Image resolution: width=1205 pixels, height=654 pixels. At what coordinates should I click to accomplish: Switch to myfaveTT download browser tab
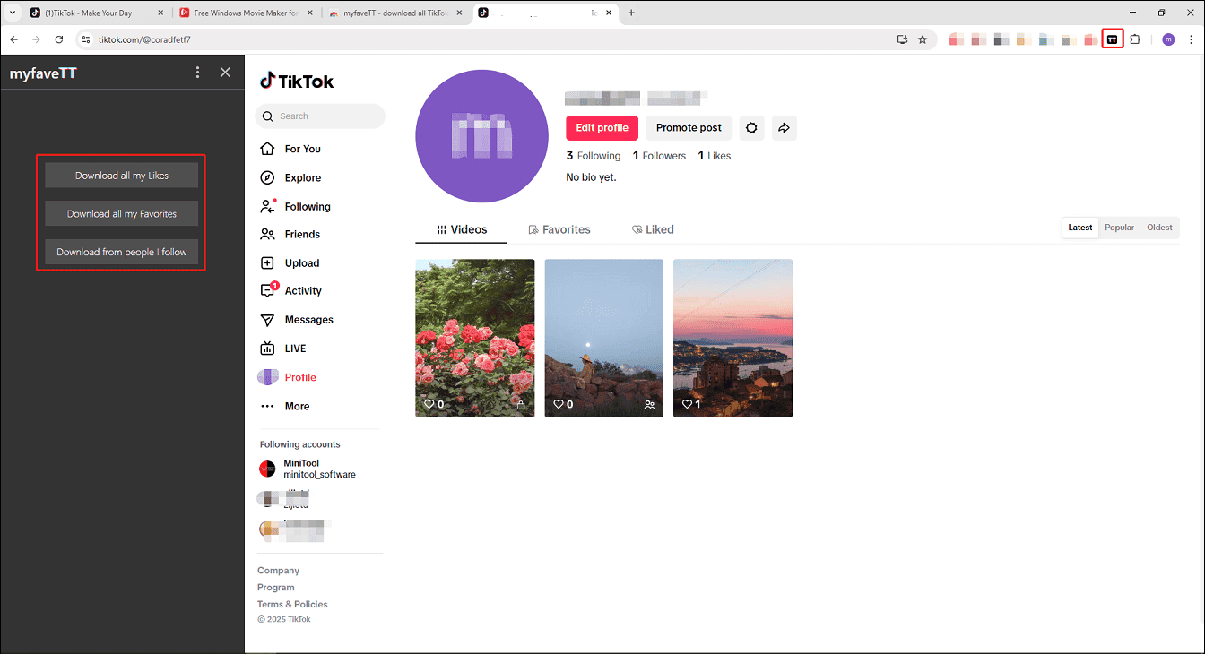(x=396, y=13)
